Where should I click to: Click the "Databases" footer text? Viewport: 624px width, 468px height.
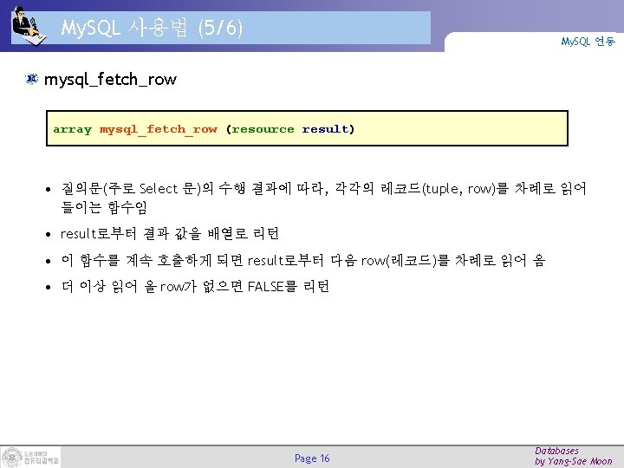point(556,451)
